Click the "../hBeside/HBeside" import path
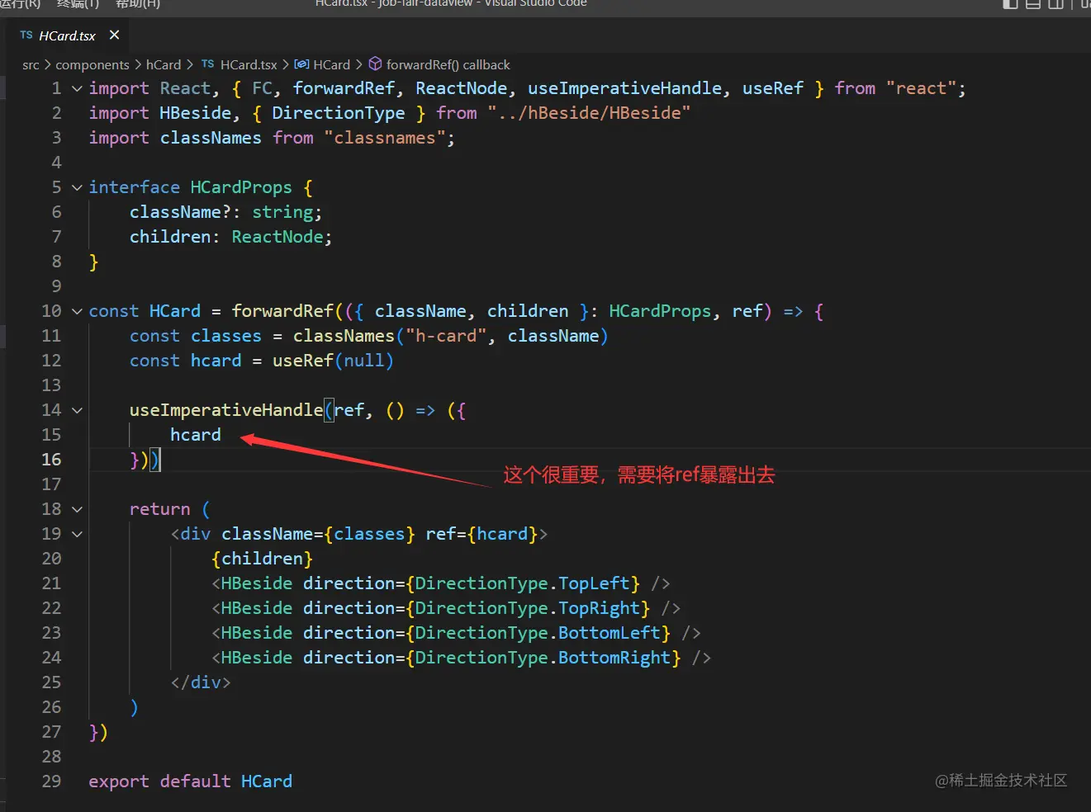The width and height of the screenshot is (1091, 812). click(589, 113)
